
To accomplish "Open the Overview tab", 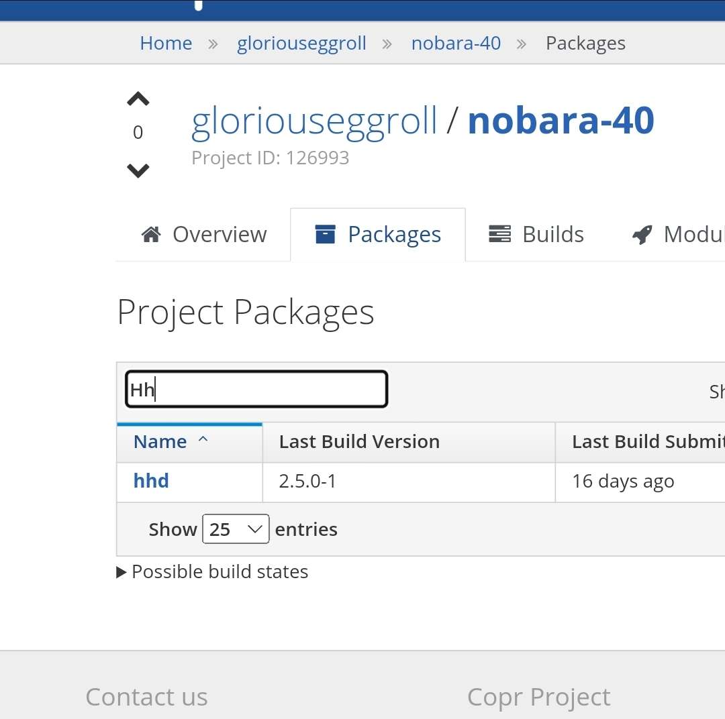I will point(204,235).
